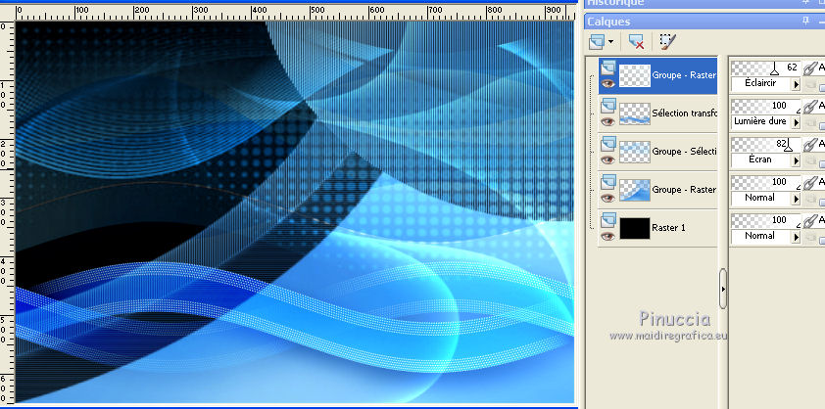Toggle eye of Groupe - Raster layer with blue wave thumbnail

(608, 199)
